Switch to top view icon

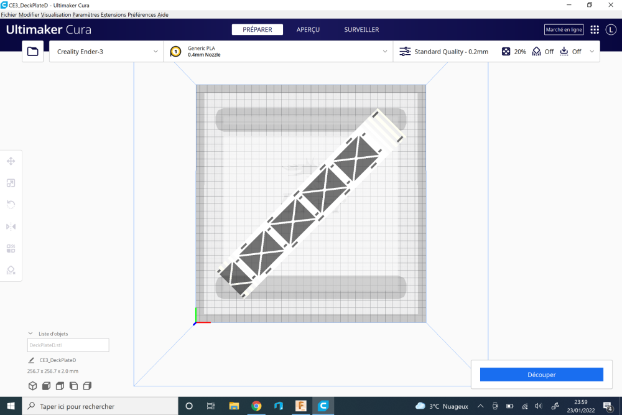click(x=60, y=386)
